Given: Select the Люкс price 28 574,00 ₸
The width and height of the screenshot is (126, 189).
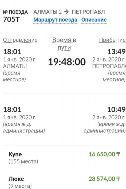Looking at the screenshot, I should (x=104, y=179).
